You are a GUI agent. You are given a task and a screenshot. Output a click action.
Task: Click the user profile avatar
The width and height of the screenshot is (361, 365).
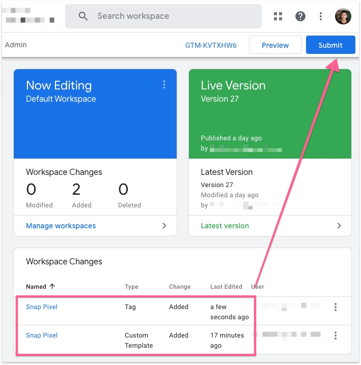(x=343, y=16)
